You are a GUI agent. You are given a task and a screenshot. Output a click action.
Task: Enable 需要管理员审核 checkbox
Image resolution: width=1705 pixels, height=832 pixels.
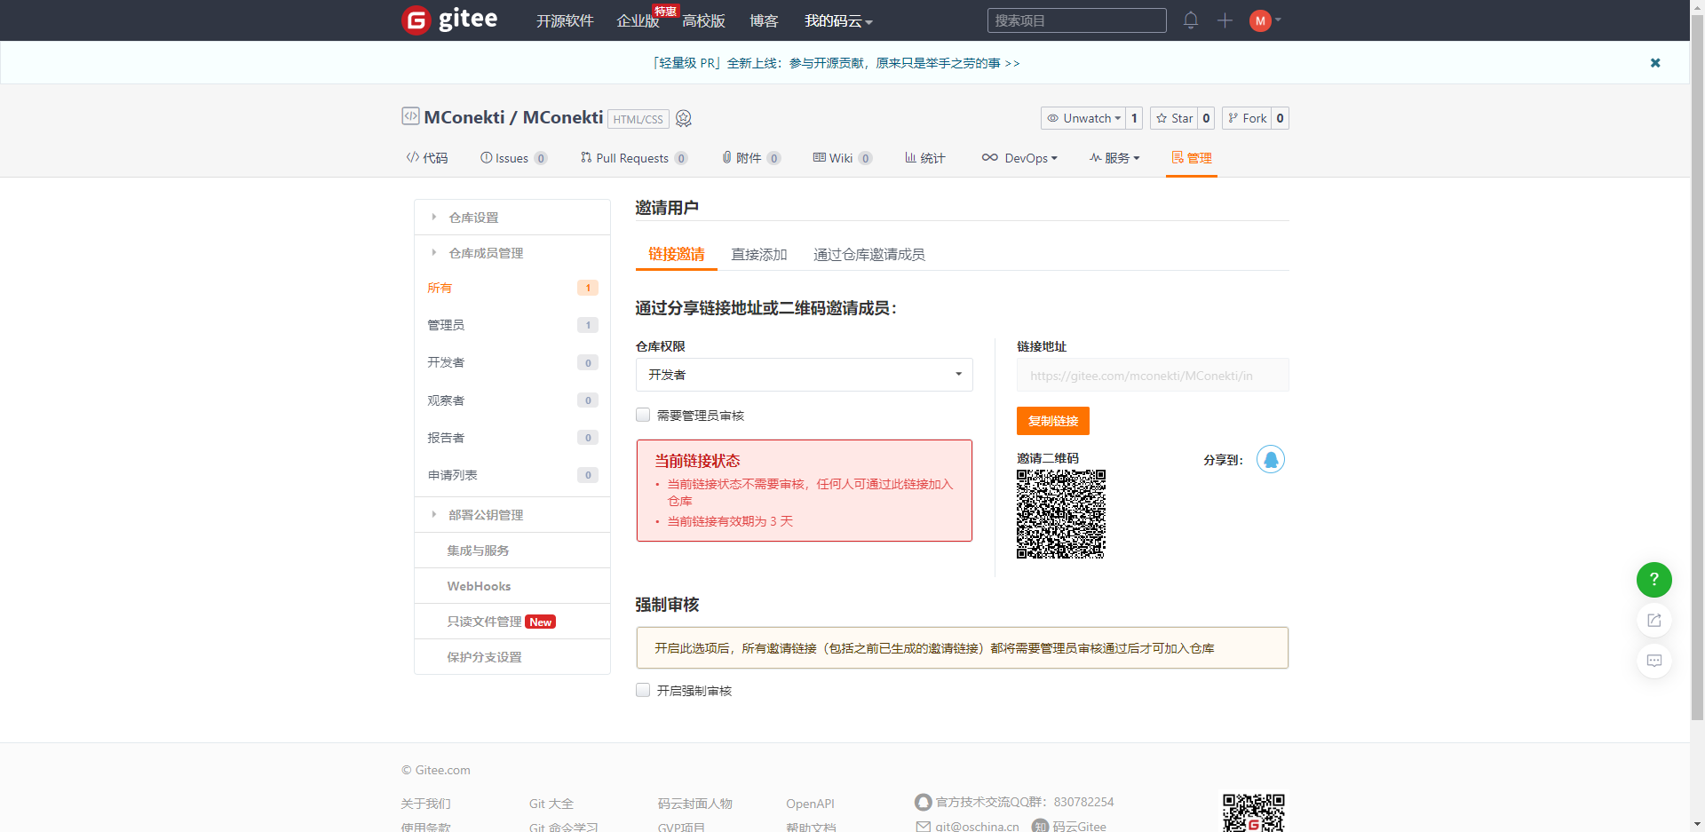(643, 415)
